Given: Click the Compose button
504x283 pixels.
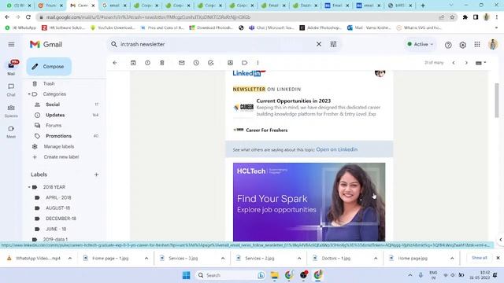Looking at the screenshot, I should (x=49, y=66).
